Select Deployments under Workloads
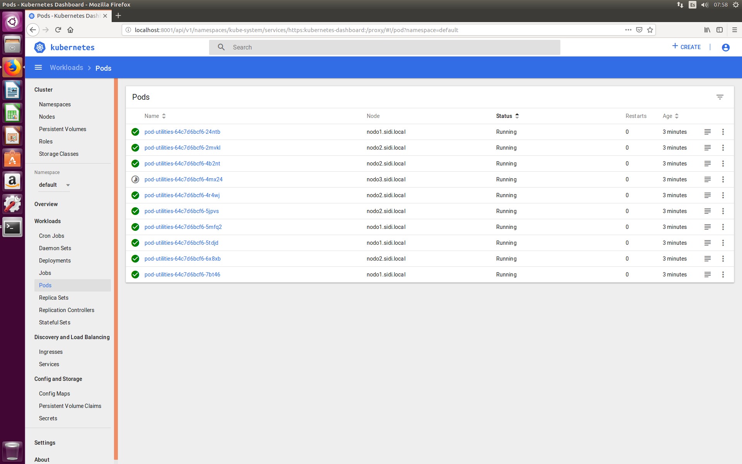This screenshot has width=742, height=464. 54,260
